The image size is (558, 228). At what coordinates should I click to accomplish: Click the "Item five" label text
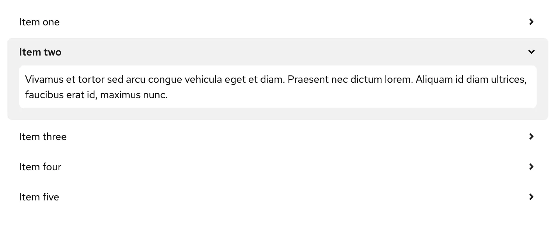point(39,197)
